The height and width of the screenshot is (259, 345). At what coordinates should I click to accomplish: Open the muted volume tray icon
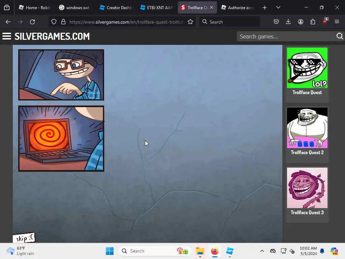click(292, 251)
